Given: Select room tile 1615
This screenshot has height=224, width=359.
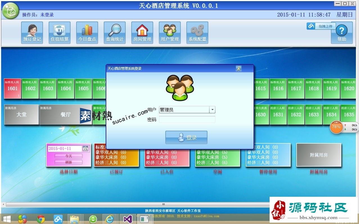Looking at the screenshot, I should pos(261,89).
